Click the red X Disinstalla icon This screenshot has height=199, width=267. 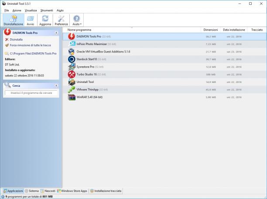pyautogui.click(x=7, y=40)
